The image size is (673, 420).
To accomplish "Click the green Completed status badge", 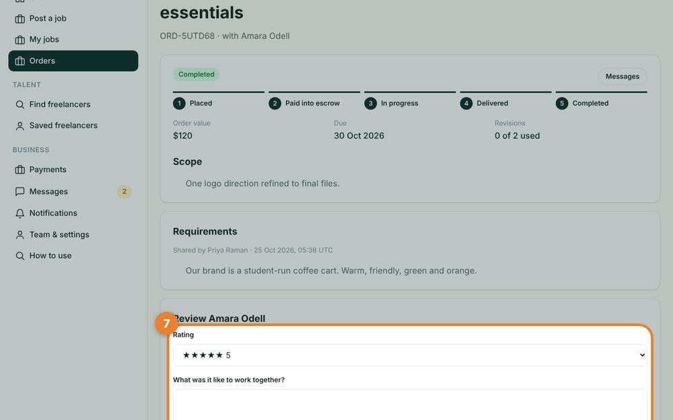I will point(196,75).
